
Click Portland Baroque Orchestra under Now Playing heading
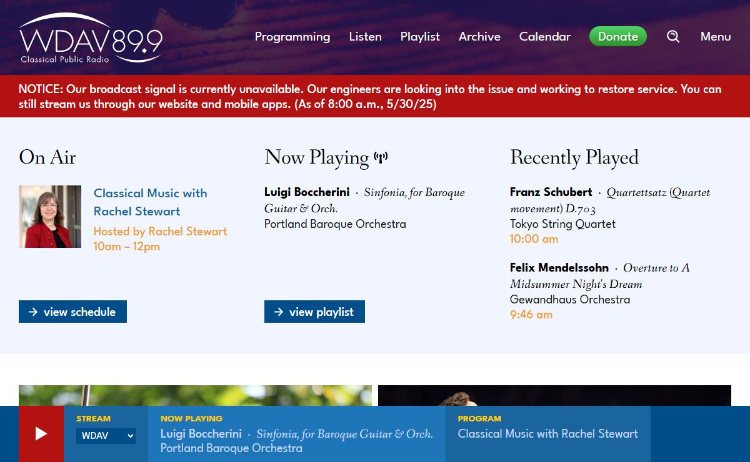tap(335, 224)
